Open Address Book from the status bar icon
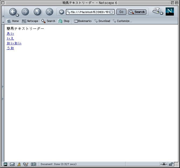Image resolution: width=180 pixels, height=168 pixels. [33, 164]
